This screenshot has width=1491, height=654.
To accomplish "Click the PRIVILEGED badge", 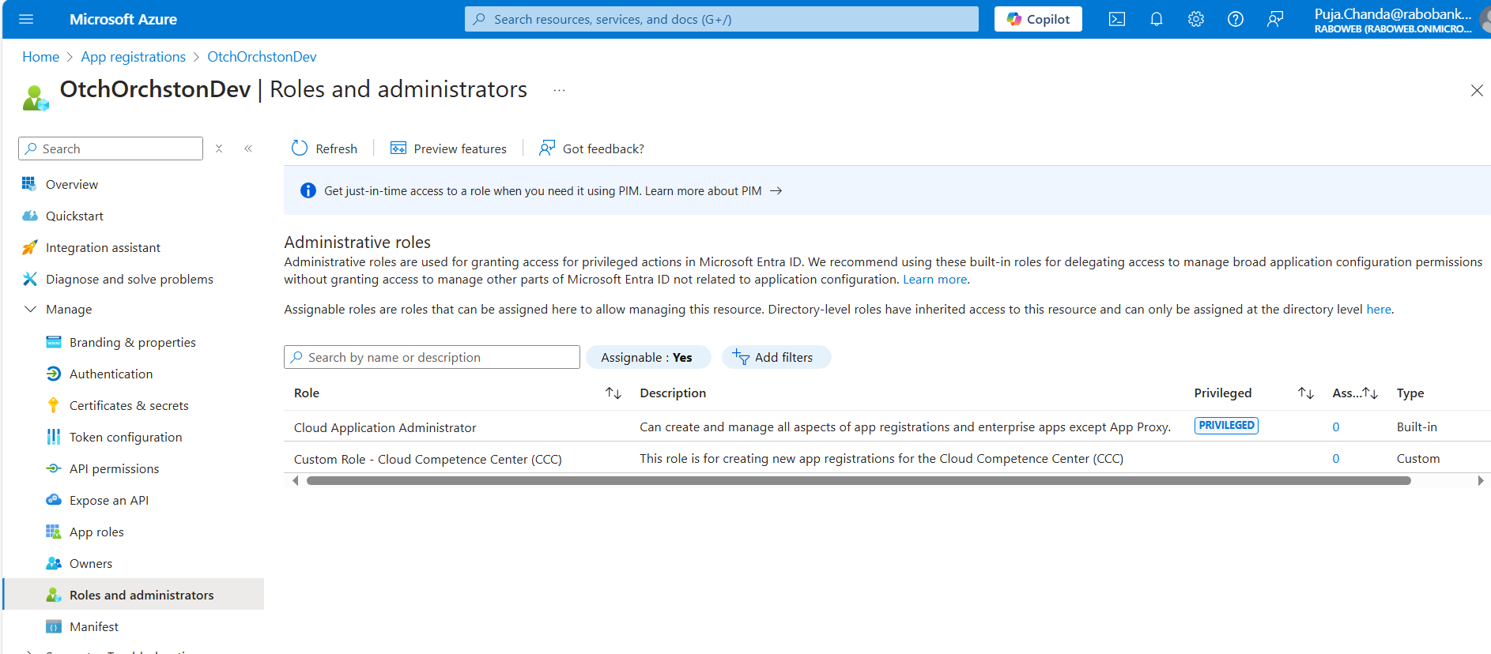I will click(1226, 426).
